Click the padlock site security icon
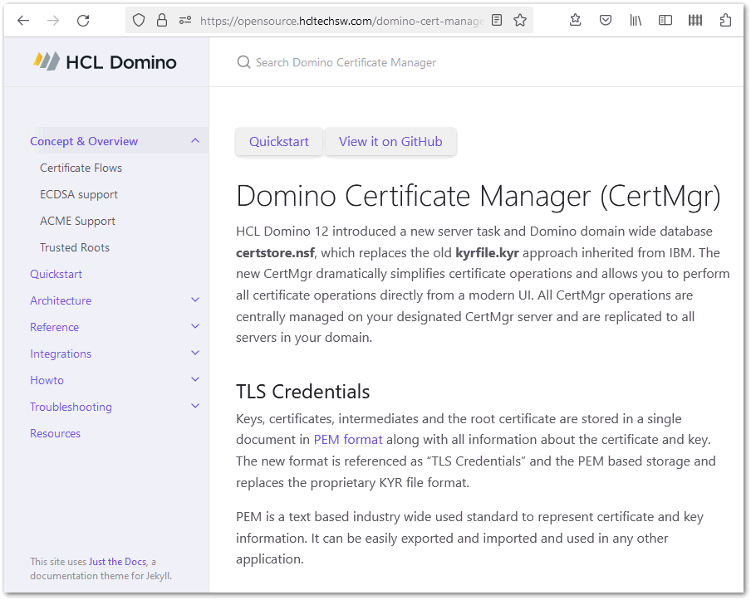The image size is (751, 600). pyautogui.click(x=162, y=20)
